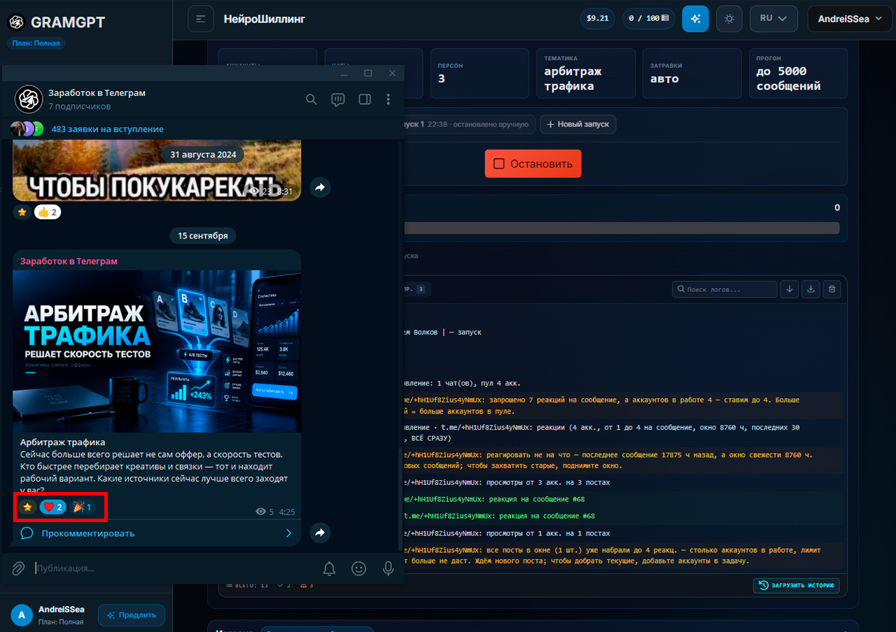
Task: Click the $9.21 balance pill
Action: (x=597, y=19)
